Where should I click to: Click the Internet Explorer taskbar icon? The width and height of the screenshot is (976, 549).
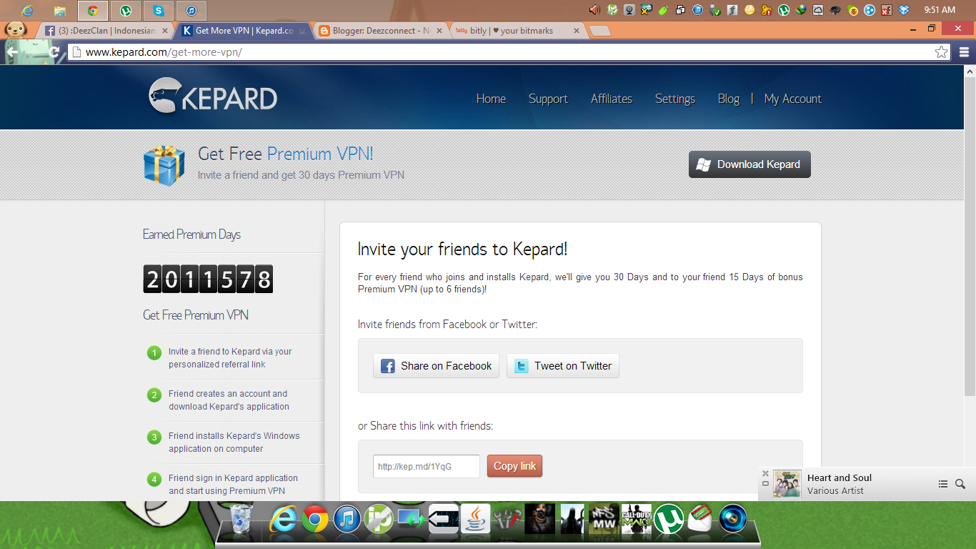pyautogui.click(x=27, y=11)
